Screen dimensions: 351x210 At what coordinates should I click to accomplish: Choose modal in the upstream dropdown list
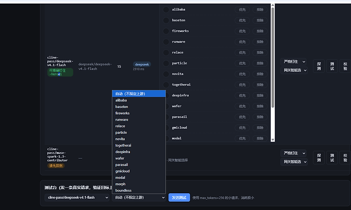[139, 178]
